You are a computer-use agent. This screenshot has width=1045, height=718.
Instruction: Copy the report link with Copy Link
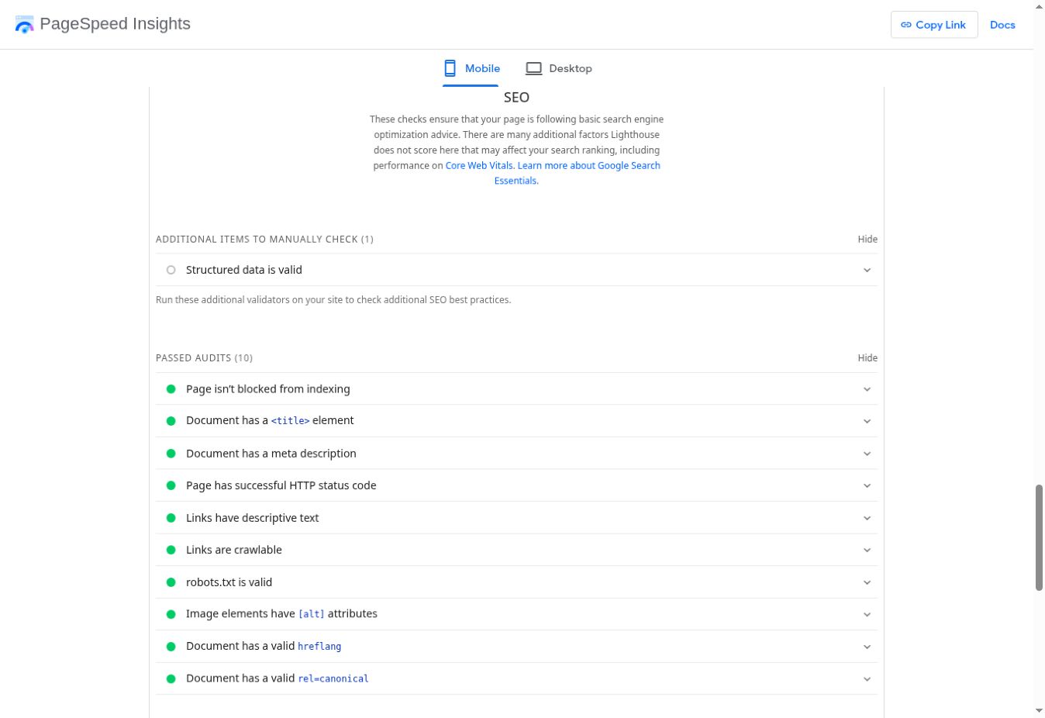point(934,25)
